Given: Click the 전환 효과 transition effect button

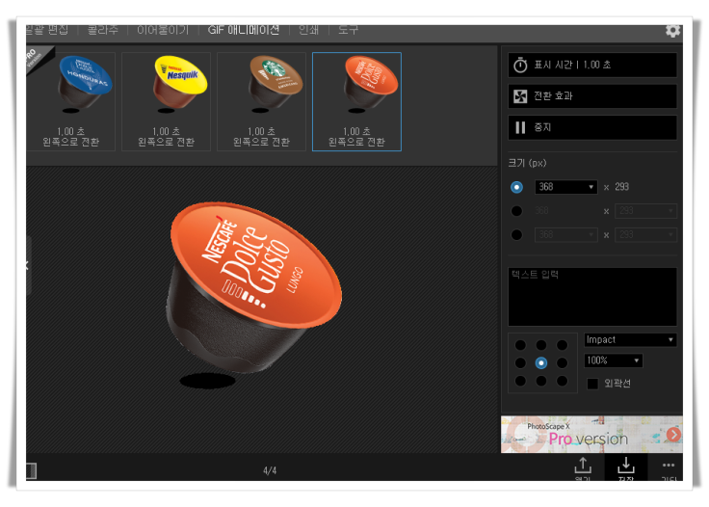Looking at the screenshot, I should pyautogui.click(x=592, y=96).
